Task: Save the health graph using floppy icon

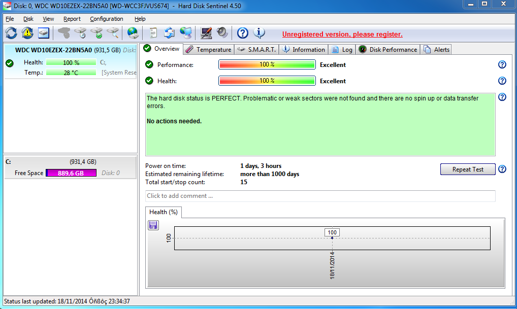Action: (x=153, y=225)
